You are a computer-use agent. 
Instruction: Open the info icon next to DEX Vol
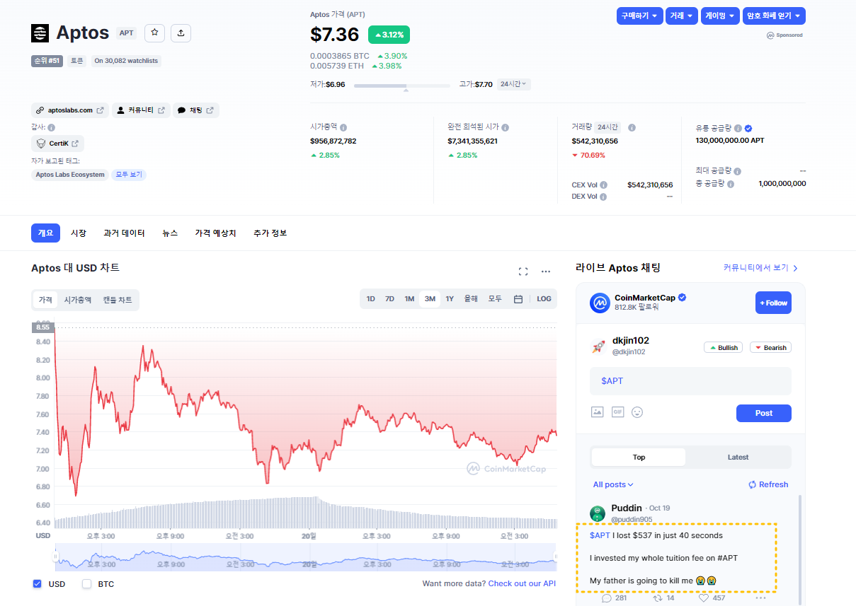tap(604, 197)
